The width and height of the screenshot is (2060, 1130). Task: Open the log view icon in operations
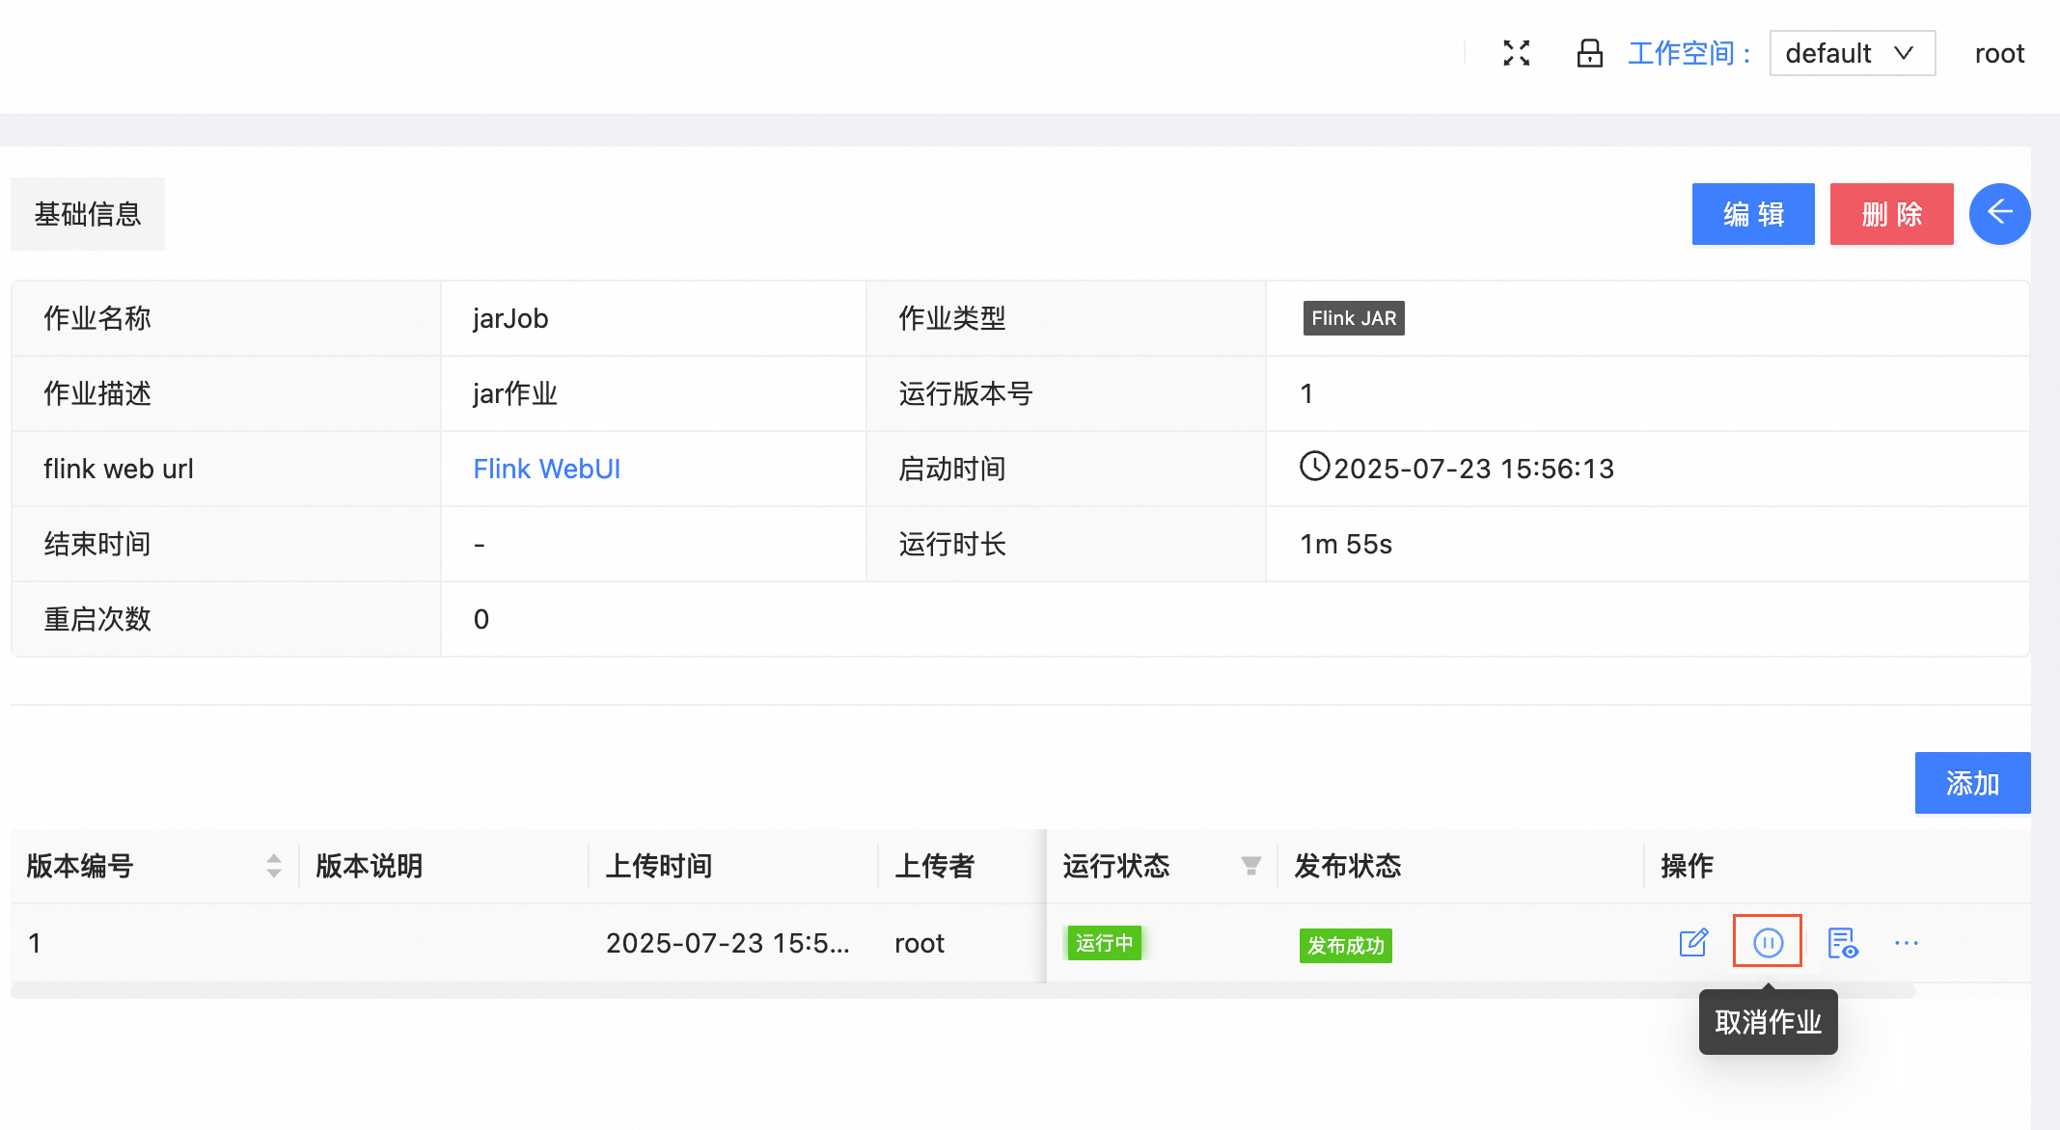[1842, 942]
